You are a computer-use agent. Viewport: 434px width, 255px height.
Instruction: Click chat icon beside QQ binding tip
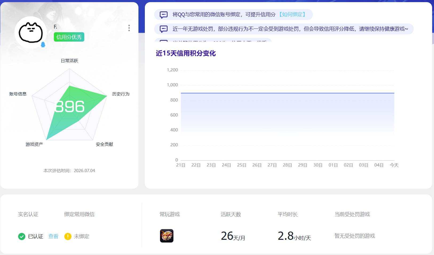[164, 15]
